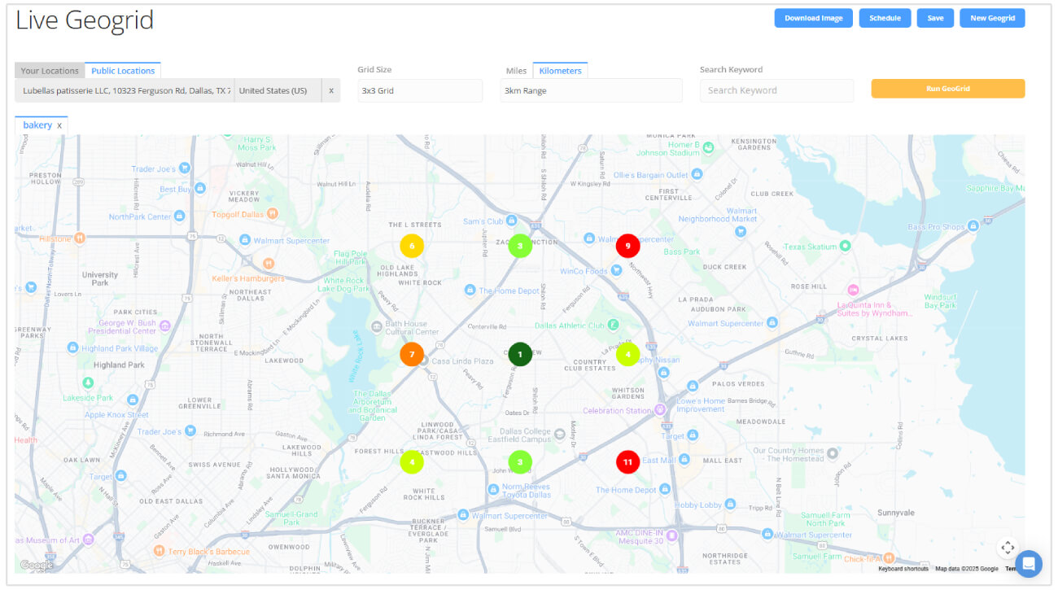Click inside the Search Keyword field
Viewport: 1058px width, 590px height.
click(776, 90)
